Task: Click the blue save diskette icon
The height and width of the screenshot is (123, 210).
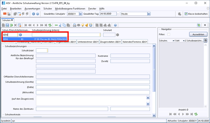Action: 7,25
